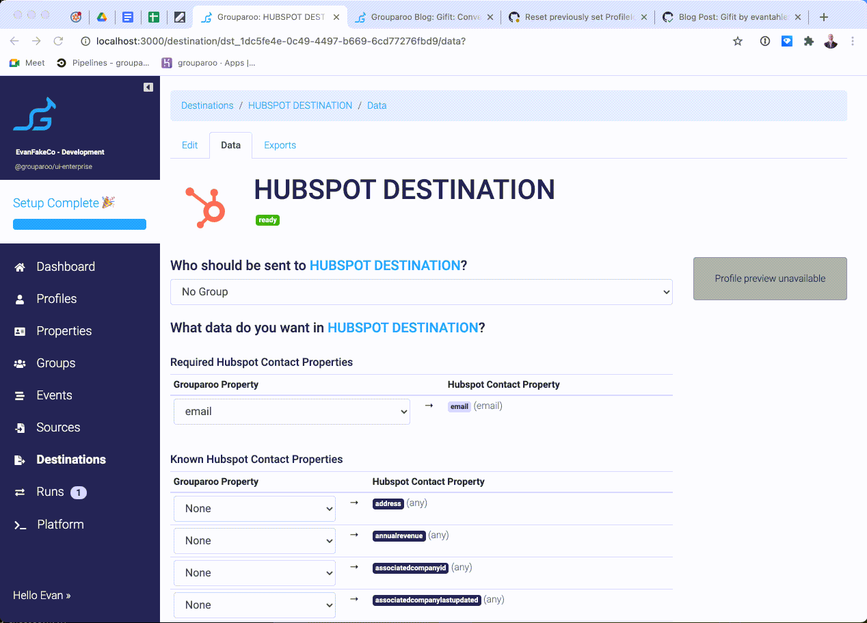
Task: Select the Data tab
Action: (x=230, y=145)
